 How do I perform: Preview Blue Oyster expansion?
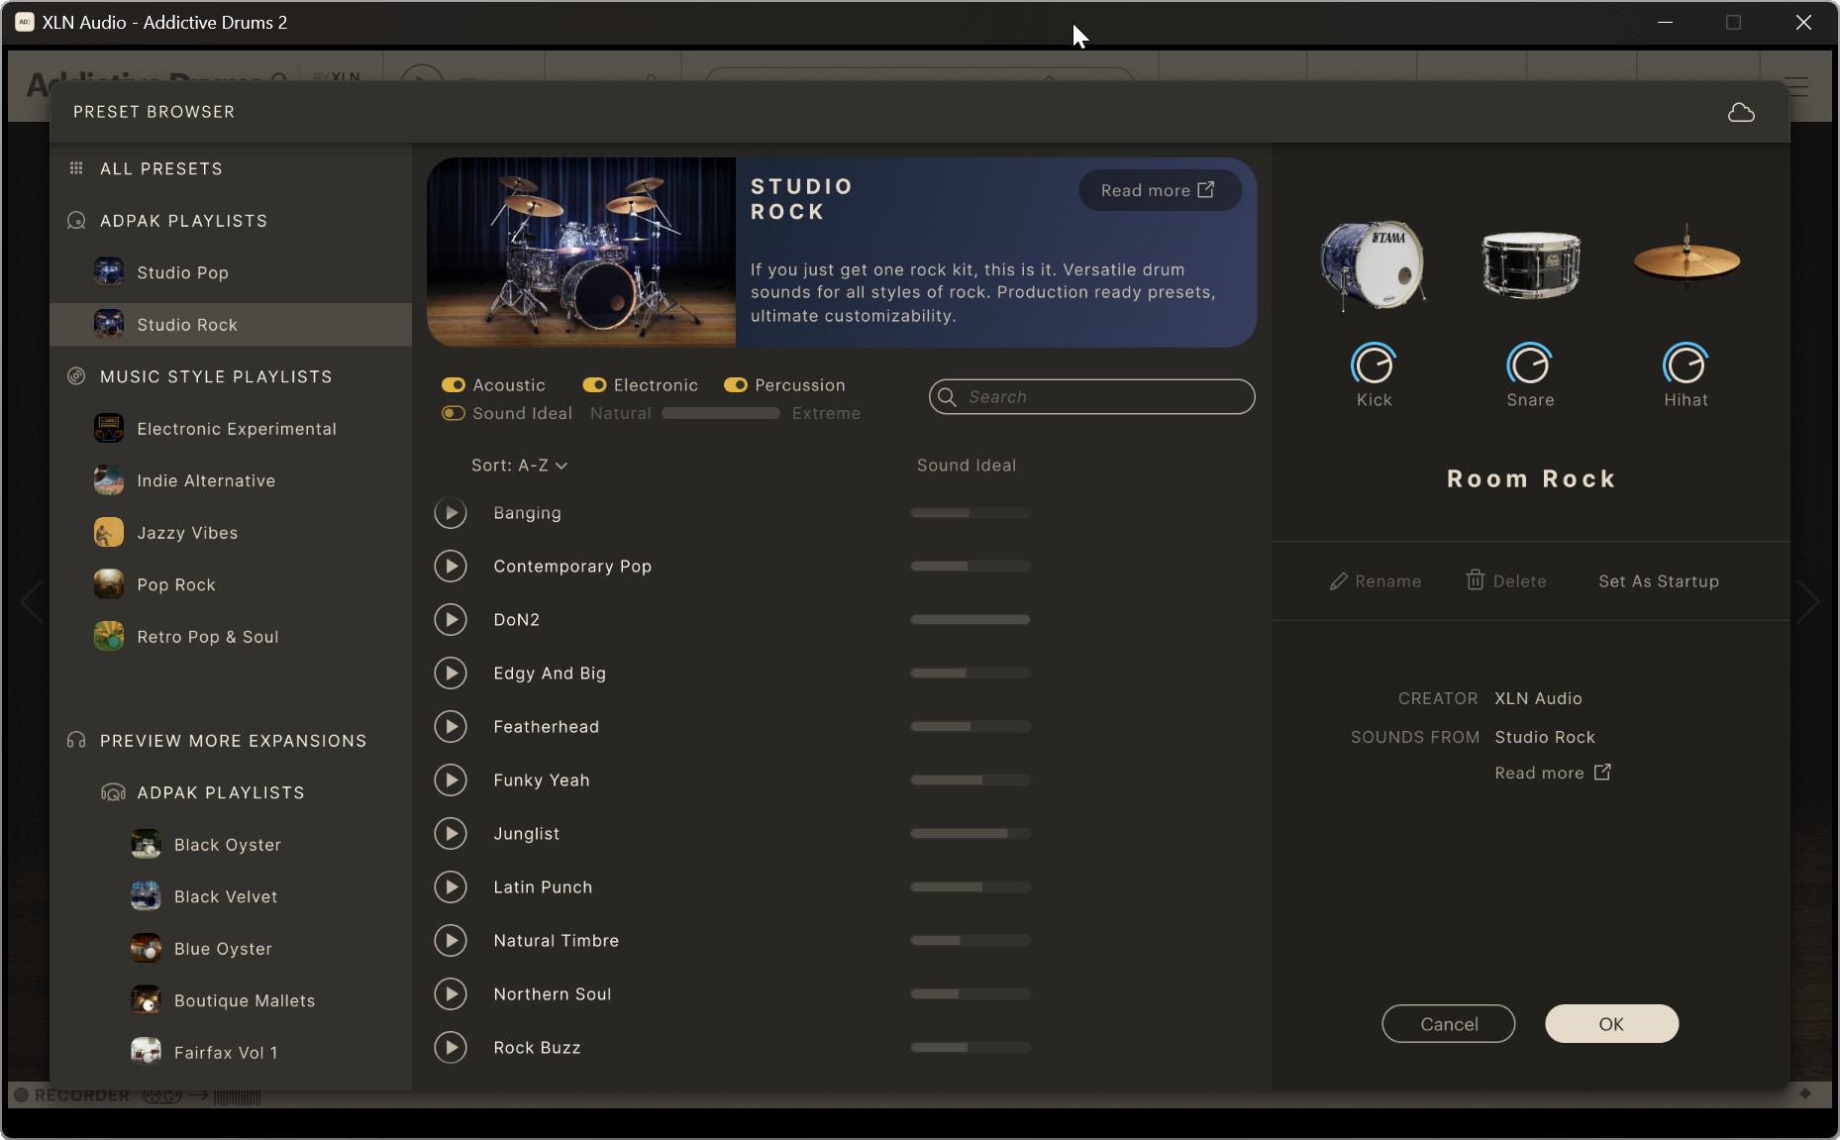[231, 949]
